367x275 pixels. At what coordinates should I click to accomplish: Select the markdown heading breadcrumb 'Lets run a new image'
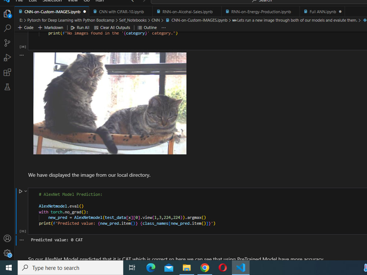[x=295, y=20]
